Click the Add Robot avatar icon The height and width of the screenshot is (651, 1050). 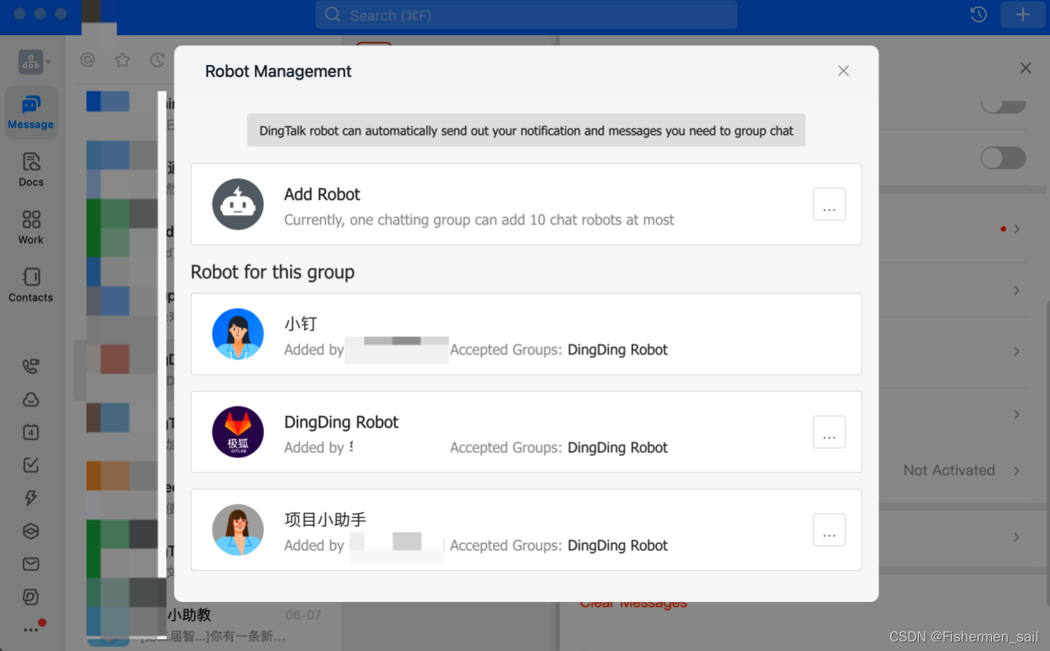click(238, 204)
